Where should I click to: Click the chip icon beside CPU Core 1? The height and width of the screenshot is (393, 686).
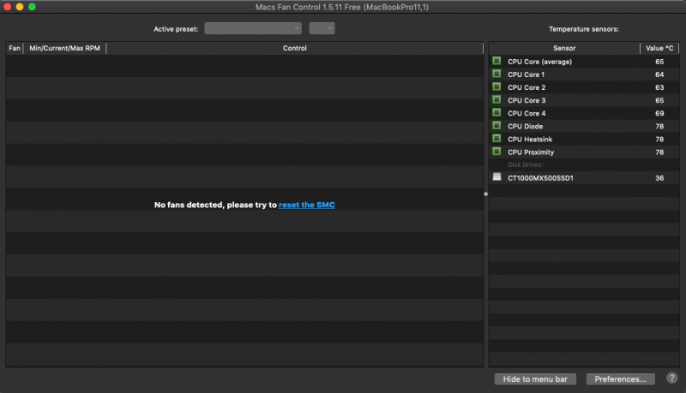point(496,74)
